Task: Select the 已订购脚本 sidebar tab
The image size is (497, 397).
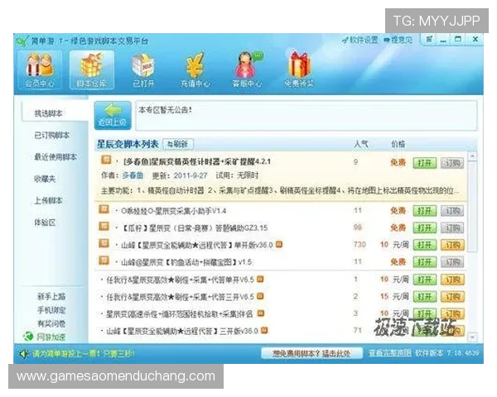Action: coord(52,135)
